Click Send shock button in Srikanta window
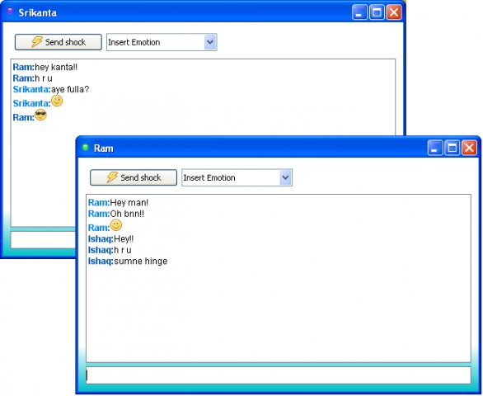Screen dimensions: 483x396 tap(59, 42)
